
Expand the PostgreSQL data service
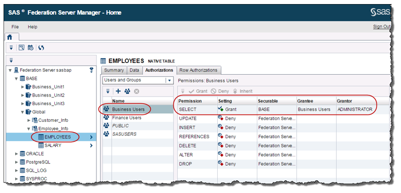click(x=16, y=162)
